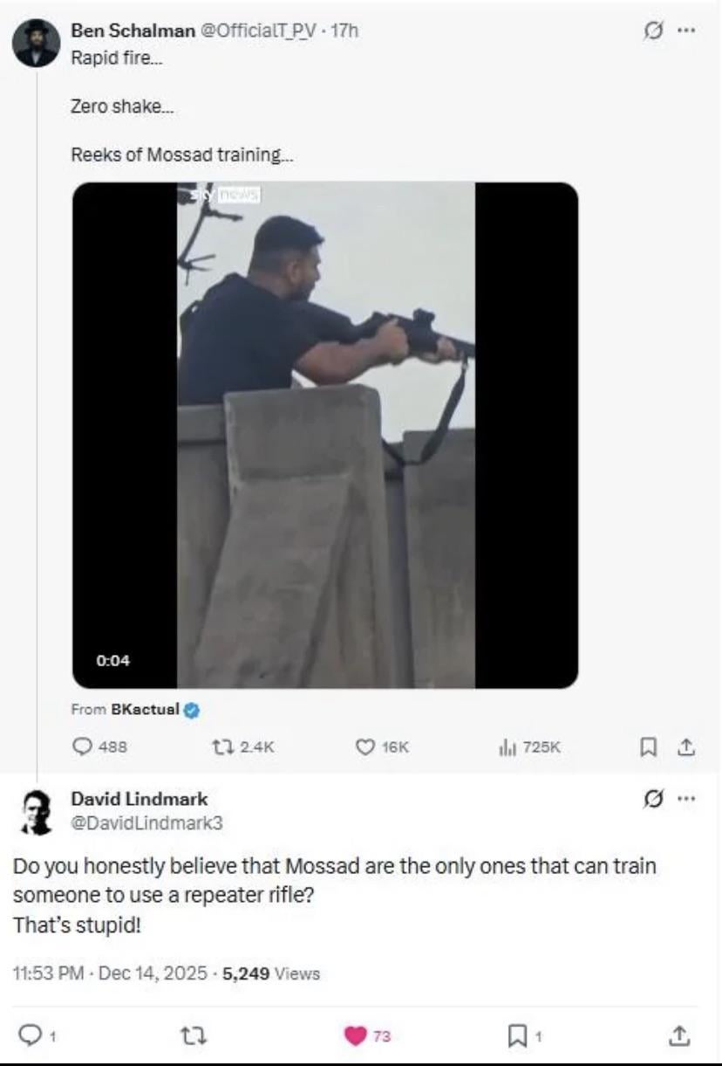Open the 11:53 PM Dec 14, 2025 timestamp
The image size is (722, 1066).
(x=110, y=973)
